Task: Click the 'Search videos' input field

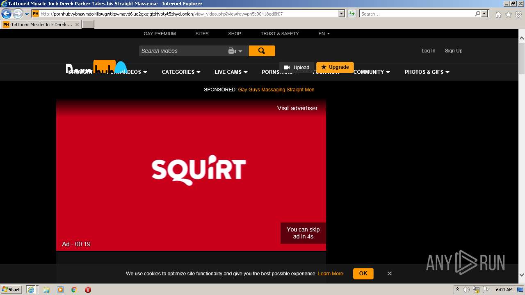Action: 182,51
